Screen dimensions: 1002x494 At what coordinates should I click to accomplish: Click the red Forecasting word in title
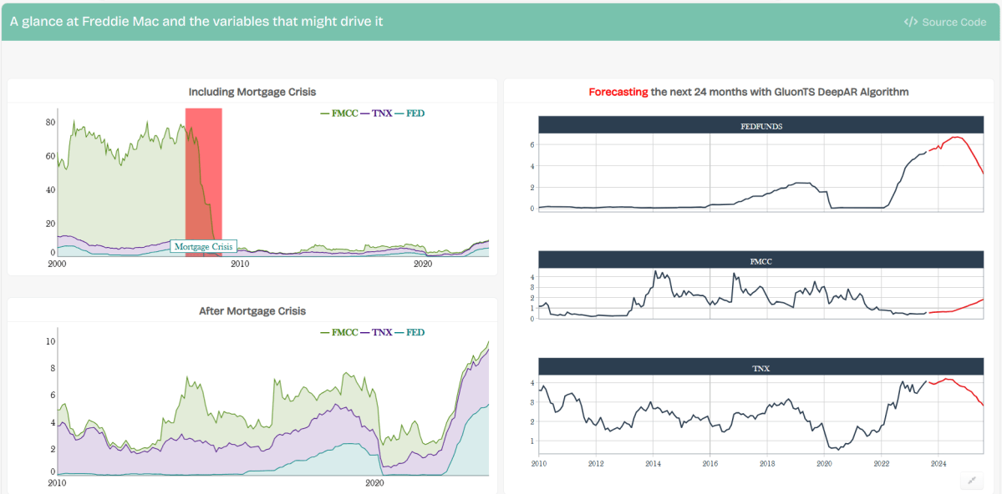coord(618,92)
